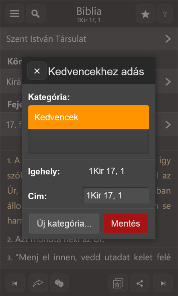Click the magnifier search icon
Viewport: 178px width, 296px height.
point(36,14)
